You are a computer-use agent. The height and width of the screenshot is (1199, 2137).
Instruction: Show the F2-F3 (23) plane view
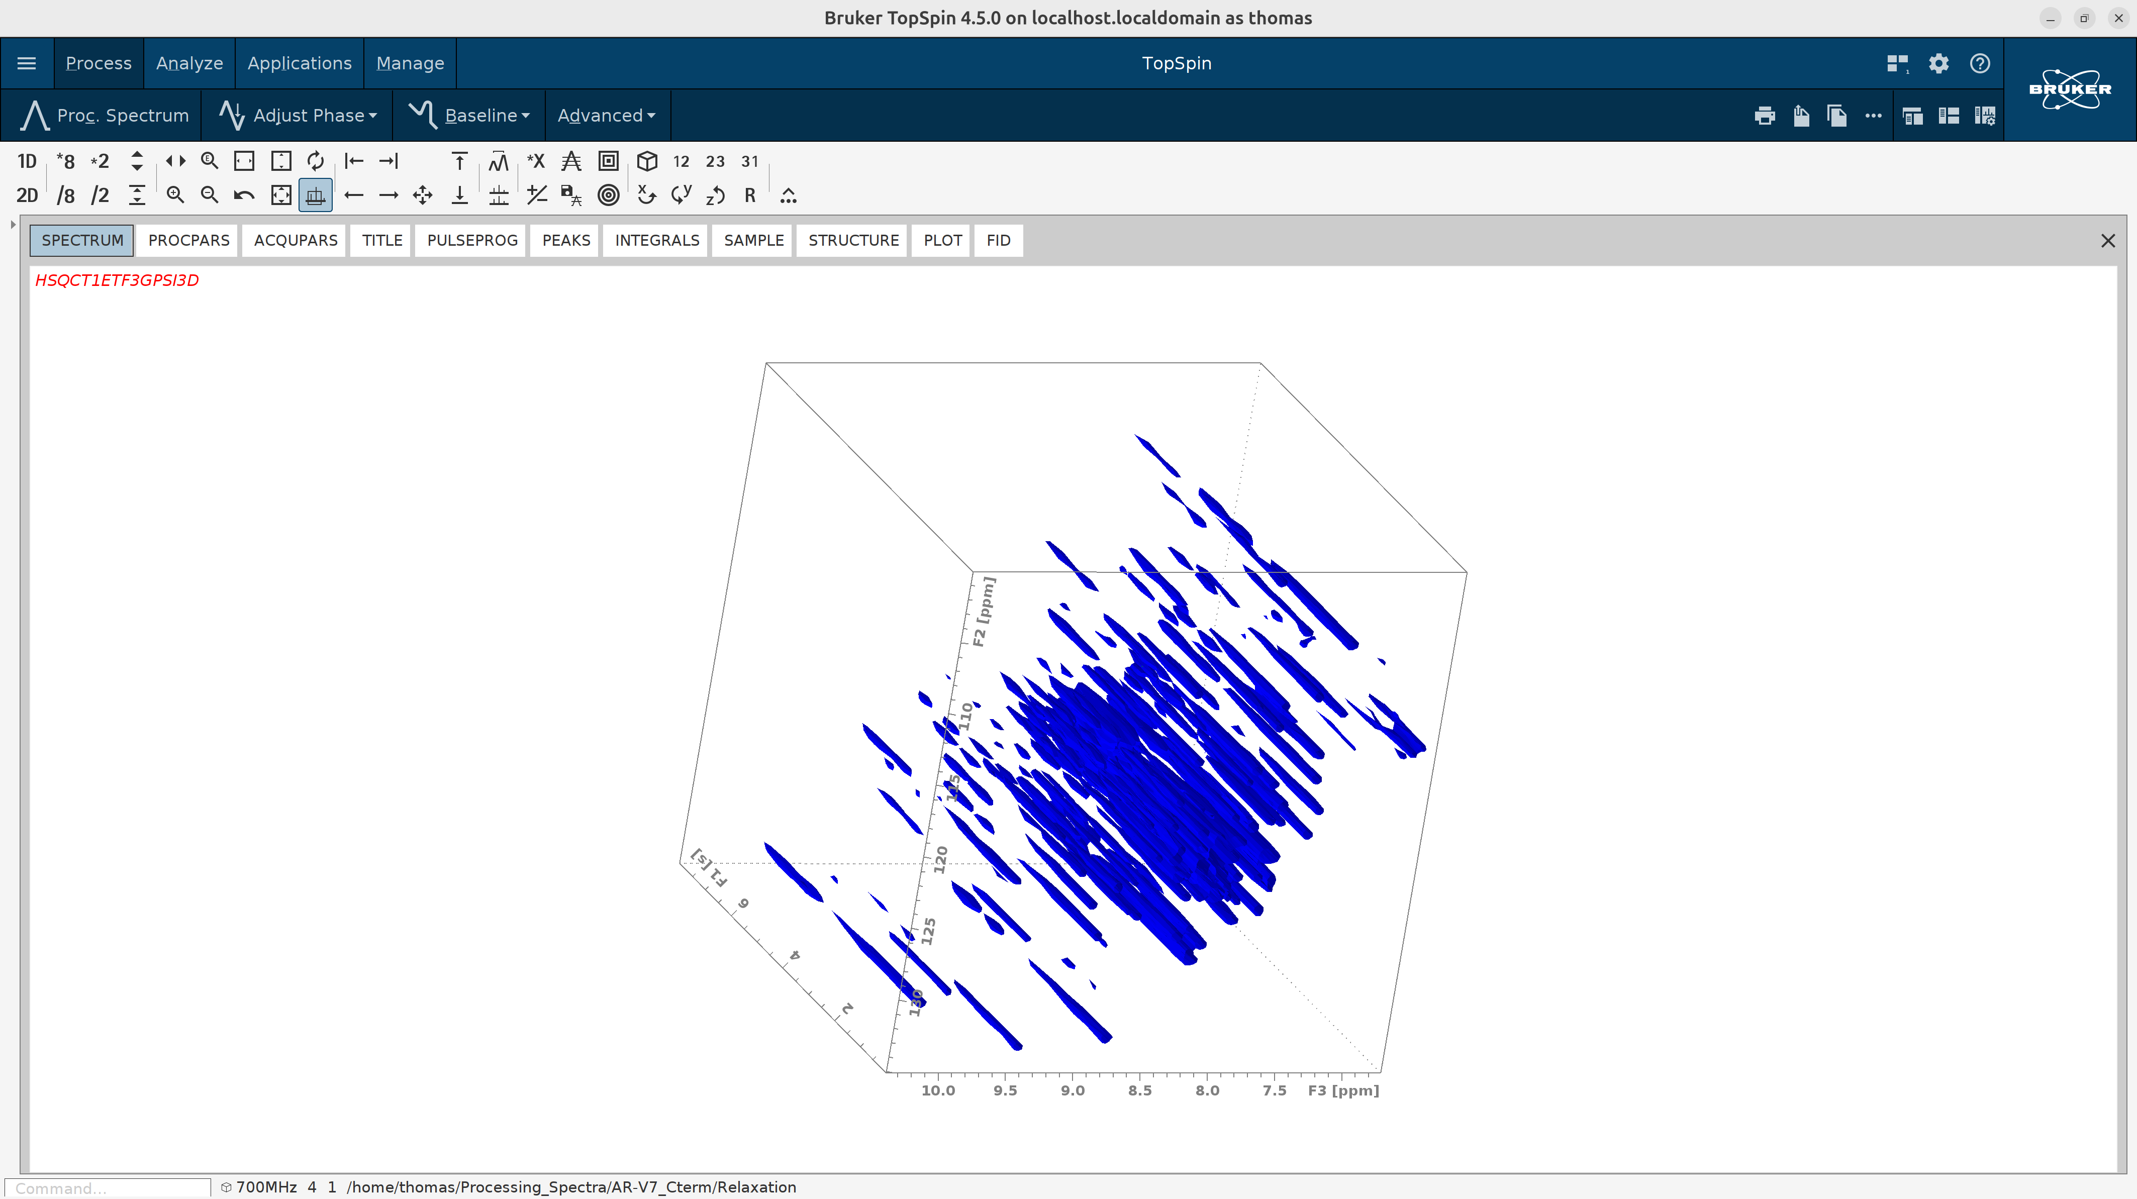coord(715,161)
